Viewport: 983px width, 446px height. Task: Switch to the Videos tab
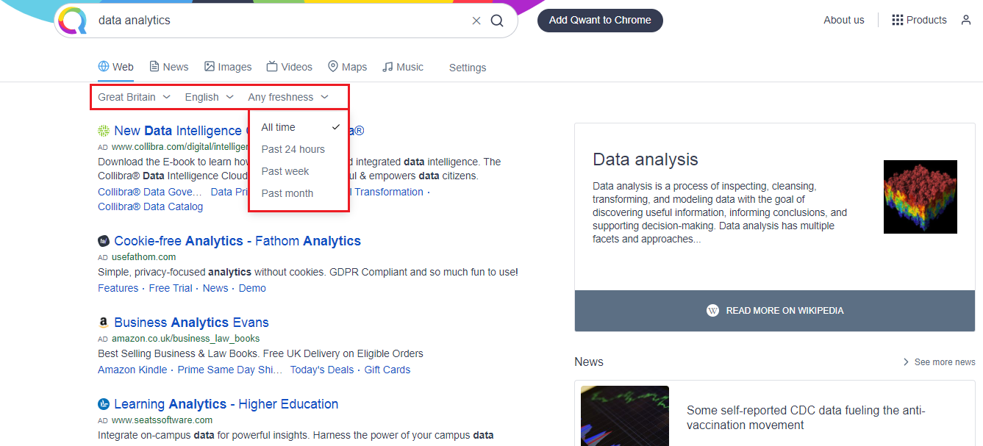(x=290, y=67)
